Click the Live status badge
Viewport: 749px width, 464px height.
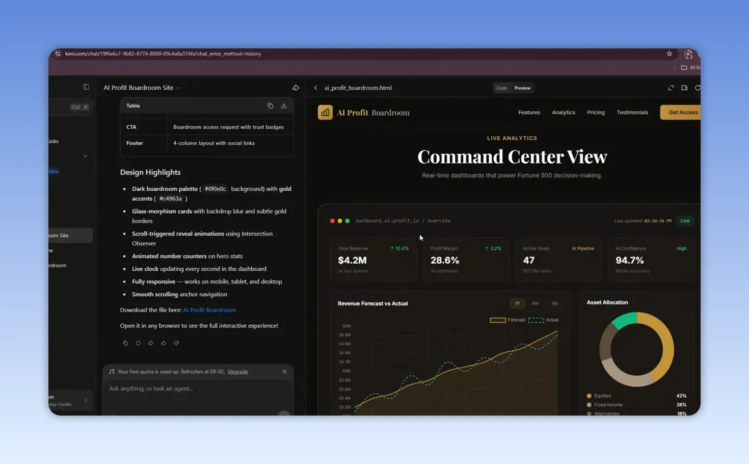685,221
